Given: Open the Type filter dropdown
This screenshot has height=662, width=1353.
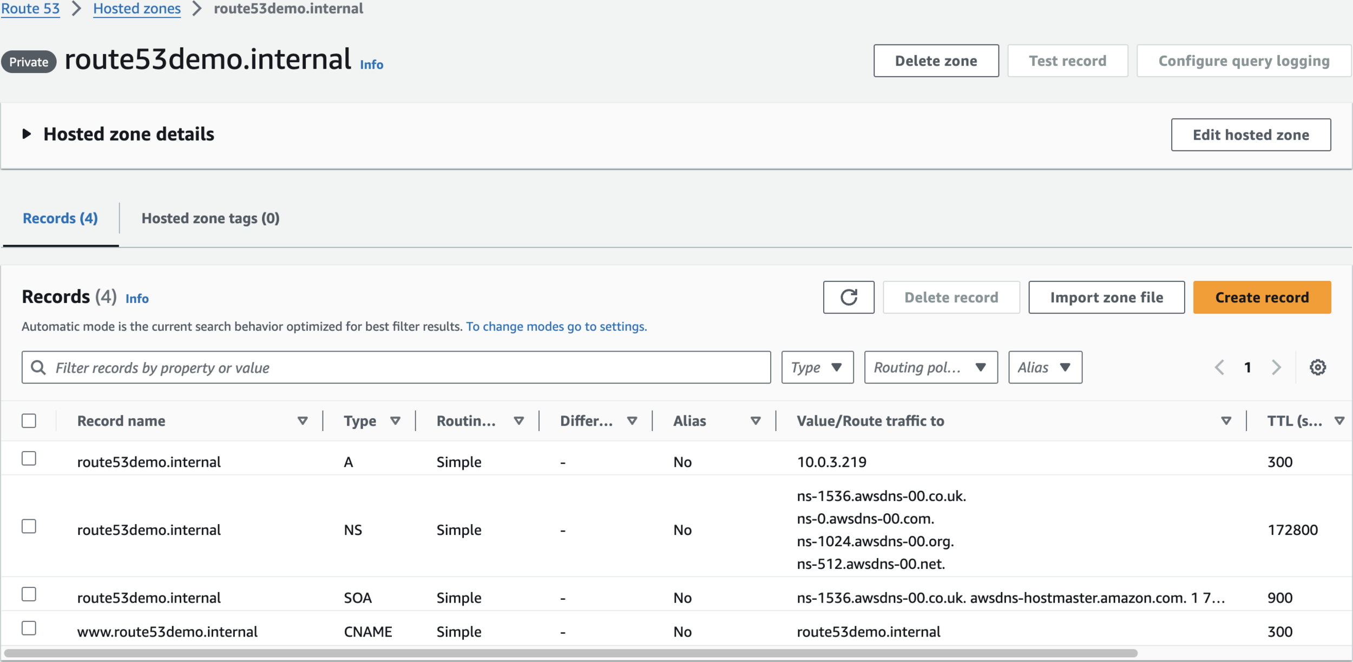Looking at the screenshot, I should (817, 367).
